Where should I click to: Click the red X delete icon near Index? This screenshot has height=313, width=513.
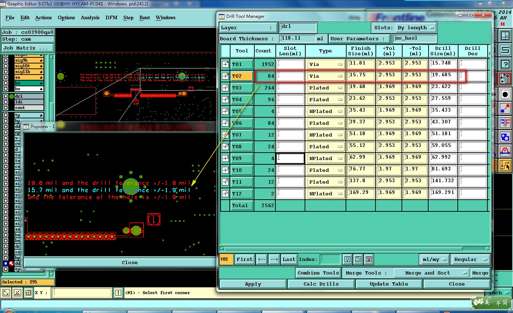[369, 259]
